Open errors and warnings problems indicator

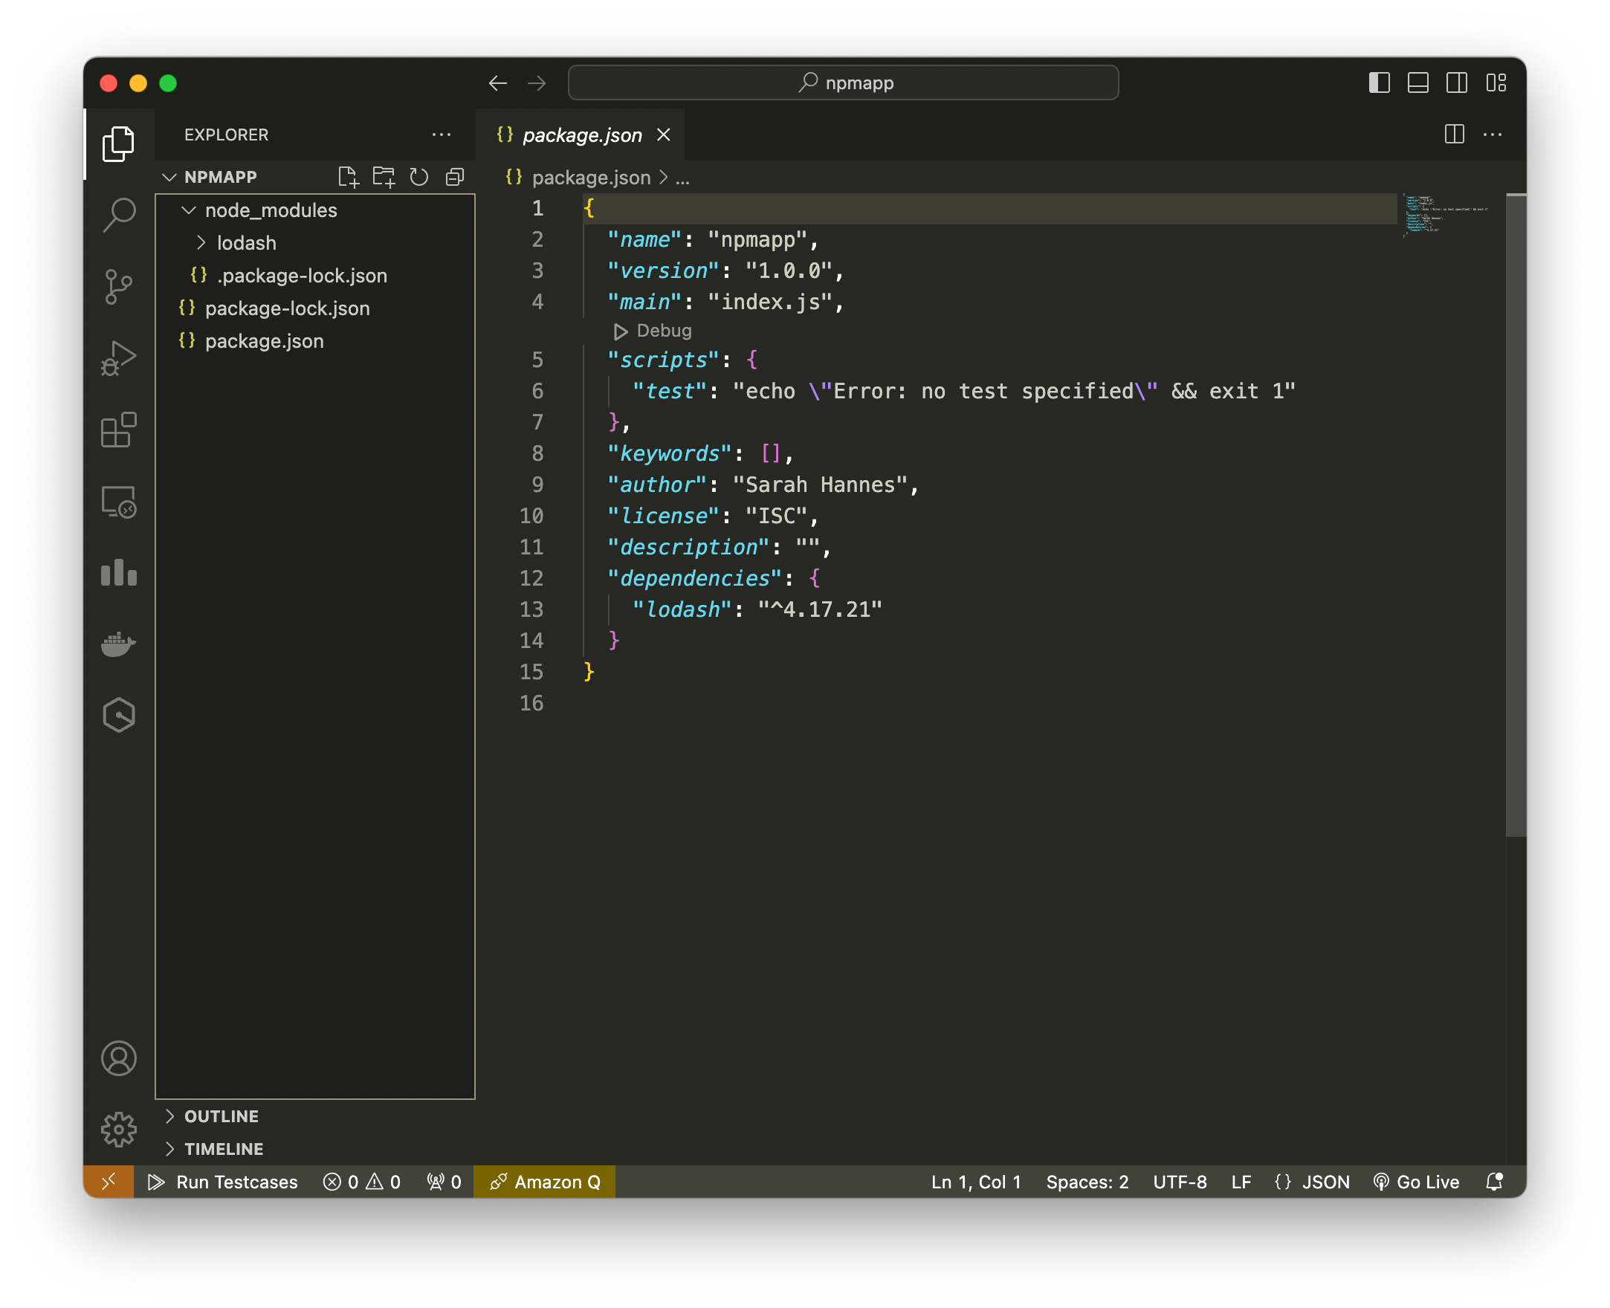(362, 1182)
